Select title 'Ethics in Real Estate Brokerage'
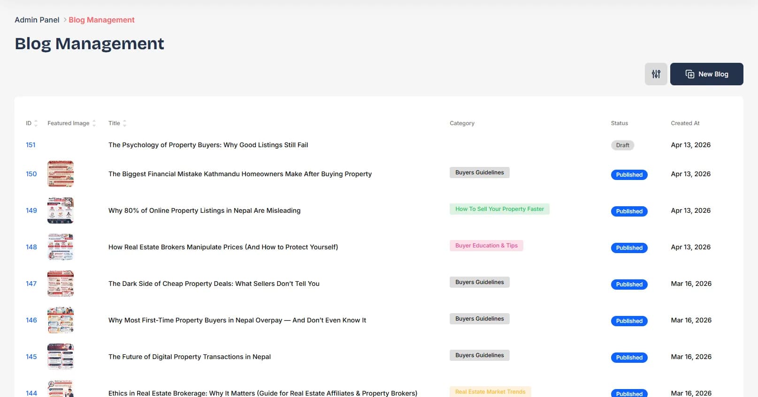 [262, 393]
